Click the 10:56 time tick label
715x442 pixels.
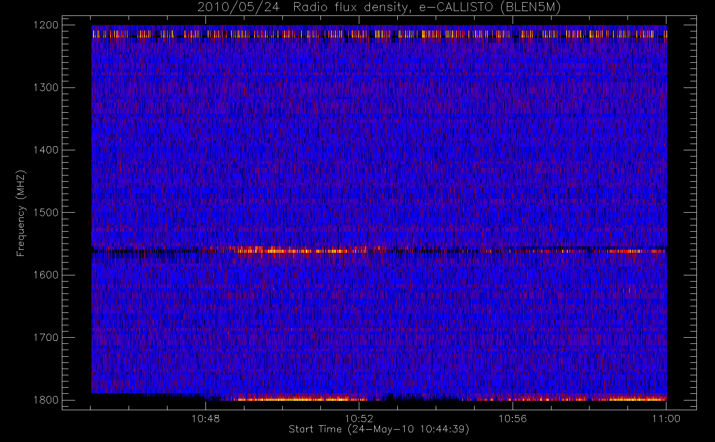click(513, 419)
